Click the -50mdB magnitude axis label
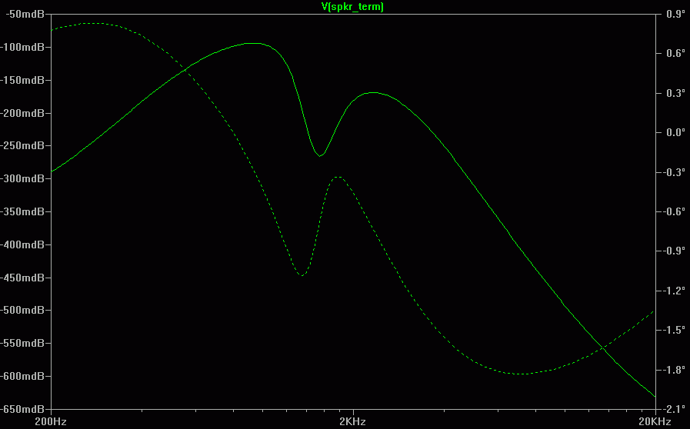690x429 pixels. pyautogui.click(x=25, y=14)
